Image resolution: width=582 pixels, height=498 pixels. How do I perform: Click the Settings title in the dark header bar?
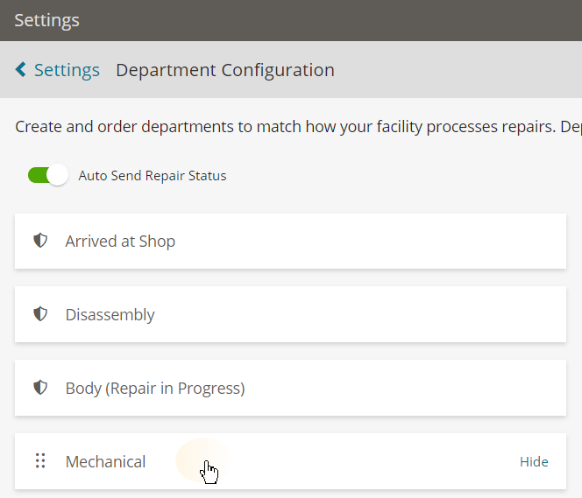point(46,20)
